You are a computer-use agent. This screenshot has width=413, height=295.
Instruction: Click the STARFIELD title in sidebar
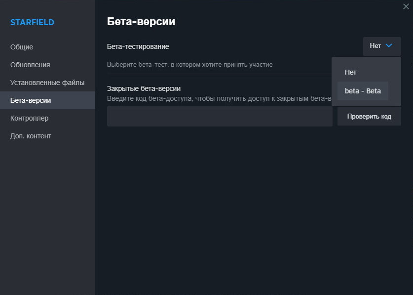point(32,22)
